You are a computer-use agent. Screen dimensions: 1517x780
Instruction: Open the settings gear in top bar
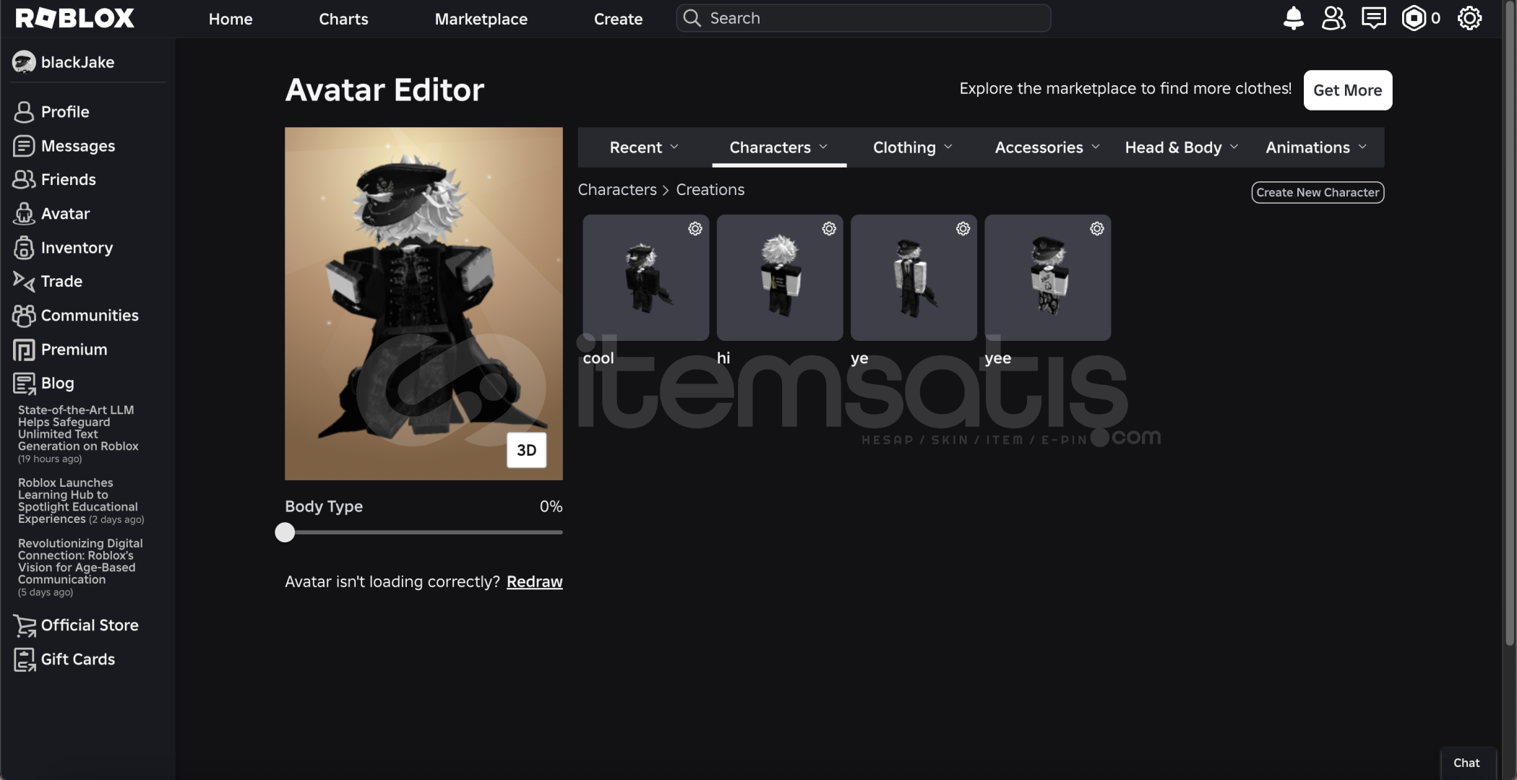point(1469,18)
